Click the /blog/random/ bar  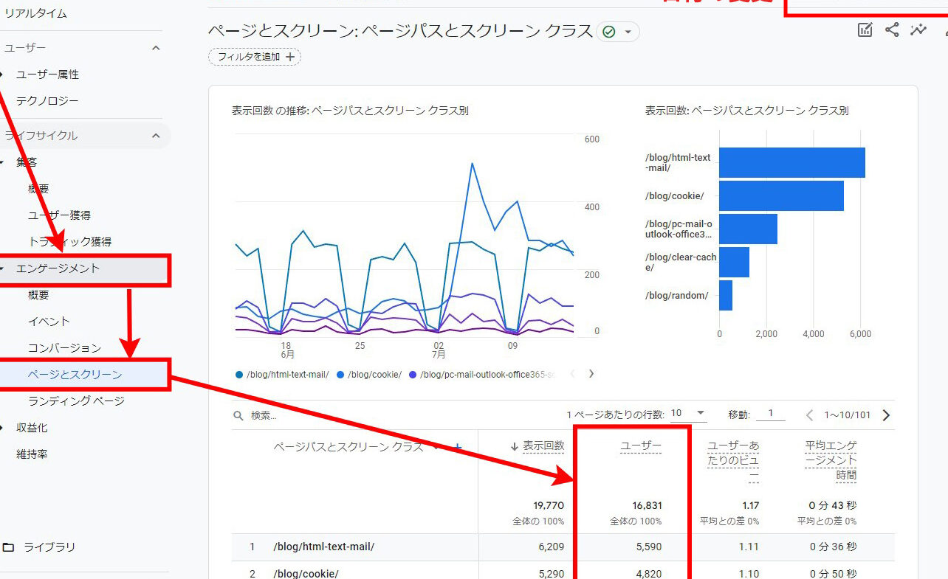pyautogui.click(x=725, y=295)
